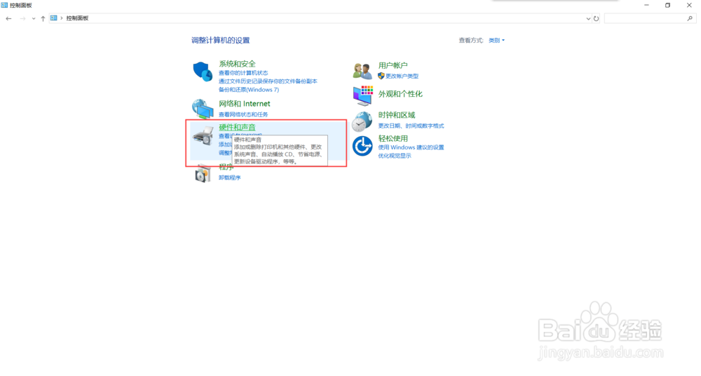Image resolution: width=701 pixels, height=376 pixels.
Task: Open 硬件和声音 heading link
Action: tap(237, 127)
